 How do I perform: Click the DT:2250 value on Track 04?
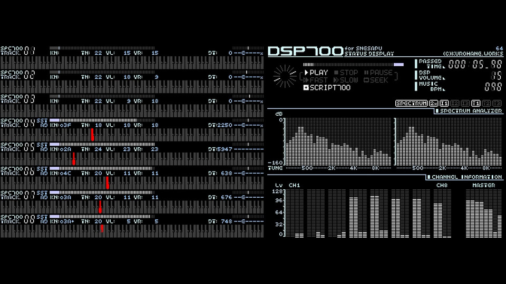point(220,125)
